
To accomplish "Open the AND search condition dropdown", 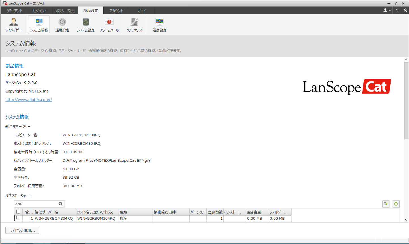I will point(61,204).
